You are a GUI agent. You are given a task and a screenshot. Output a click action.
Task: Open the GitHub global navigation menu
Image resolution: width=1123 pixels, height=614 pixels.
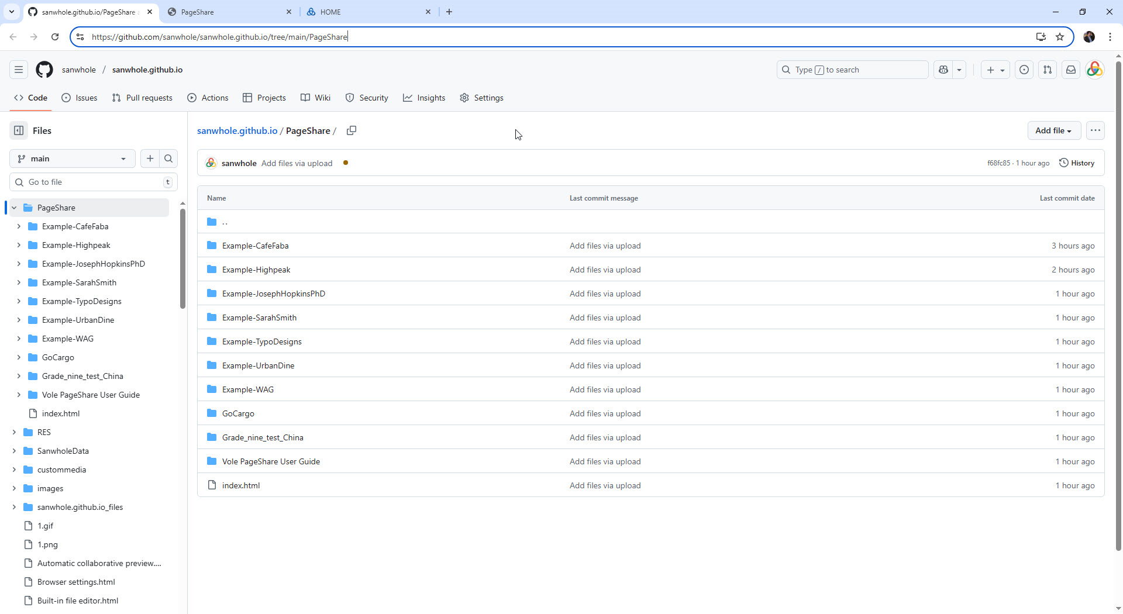pyautogui.click(x=19, y=70)
